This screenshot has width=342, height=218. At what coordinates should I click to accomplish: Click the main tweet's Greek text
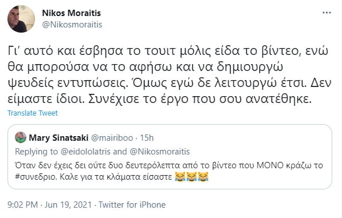[x=169, y=75]
